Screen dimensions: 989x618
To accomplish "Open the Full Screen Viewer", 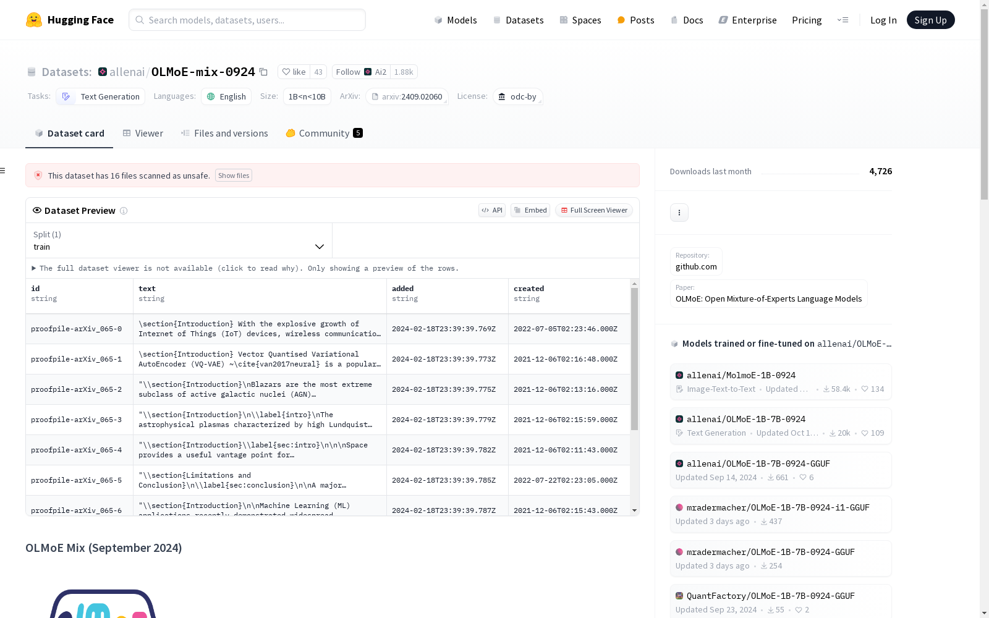I will [x=594, y=210].
